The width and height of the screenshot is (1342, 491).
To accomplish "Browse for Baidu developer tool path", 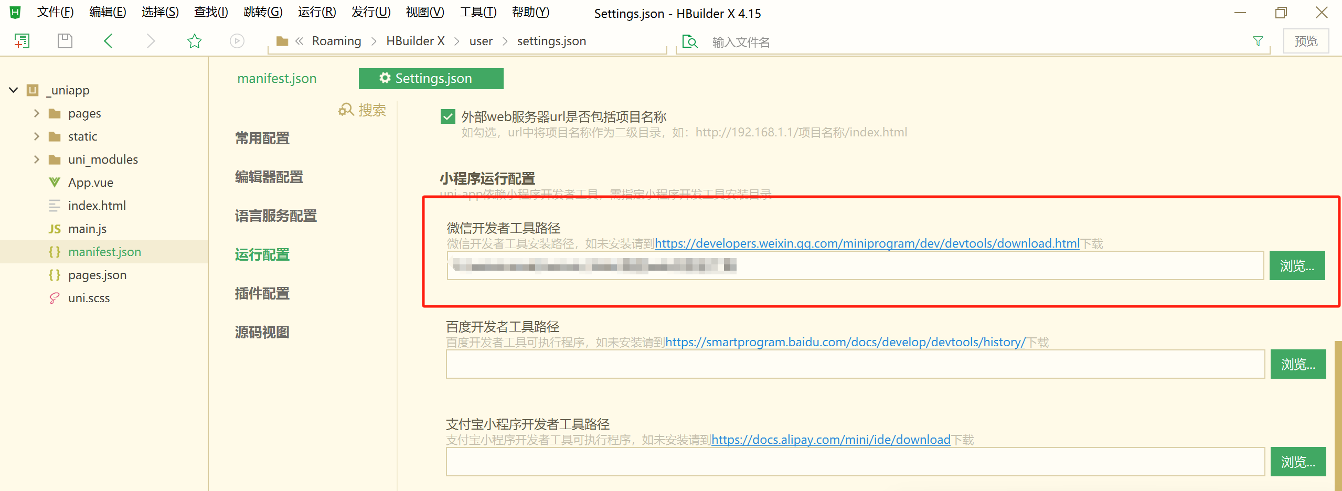I will [x=1298, y=364].
